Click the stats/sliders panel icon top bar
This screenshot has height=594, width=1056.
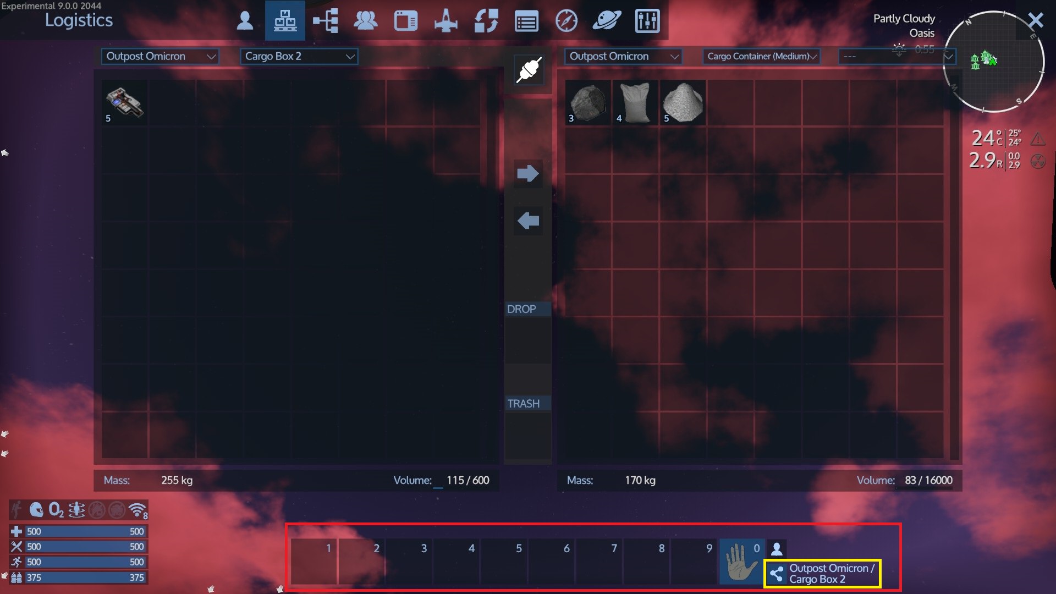tap(646, 20)
